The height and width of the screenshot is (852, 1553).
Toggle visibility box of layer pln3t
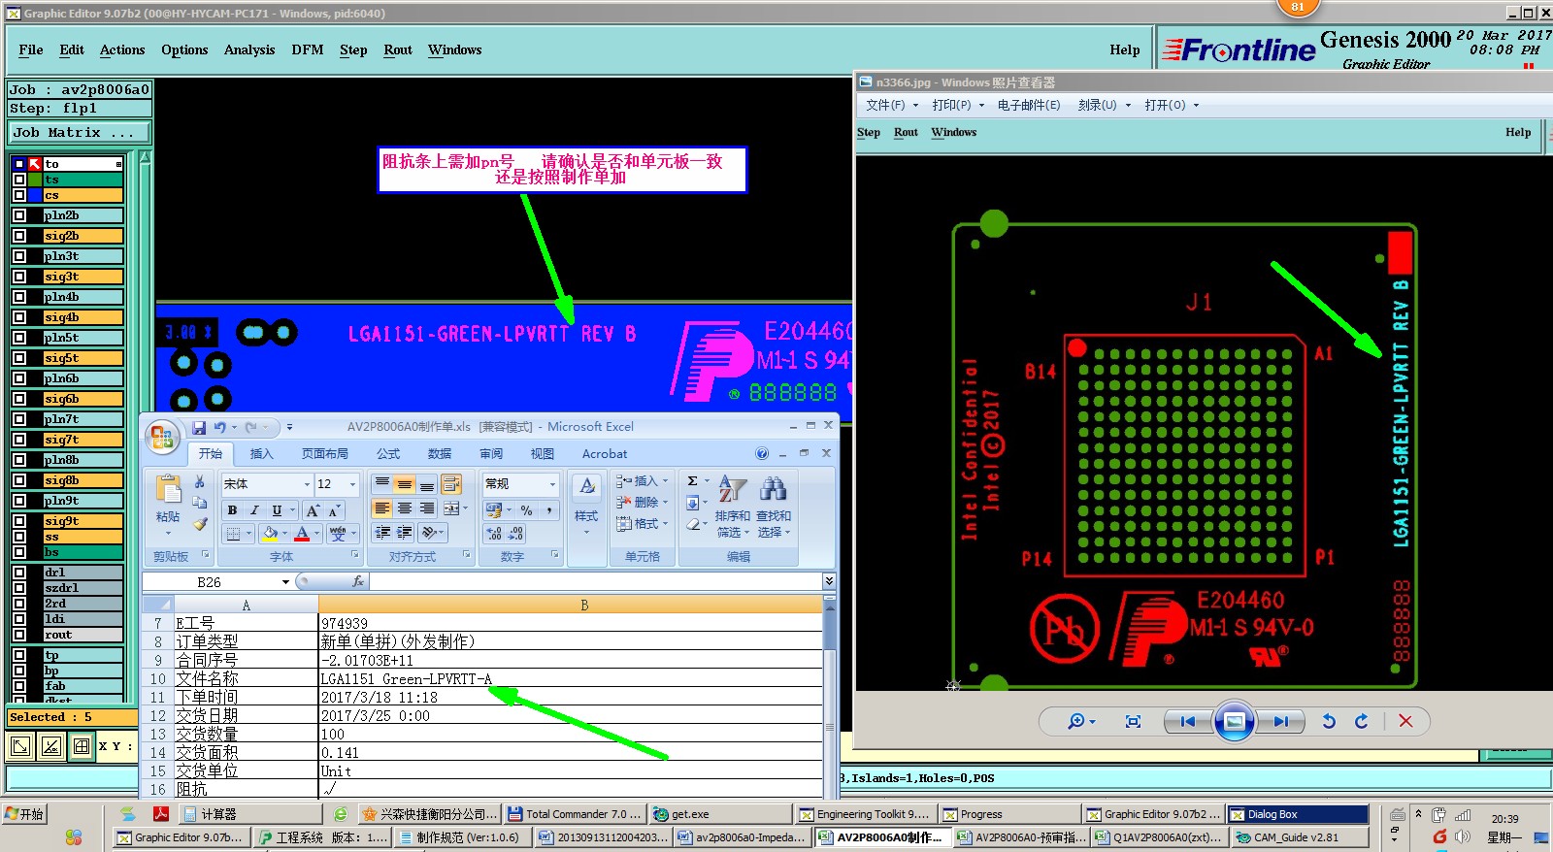coord(19,256)
